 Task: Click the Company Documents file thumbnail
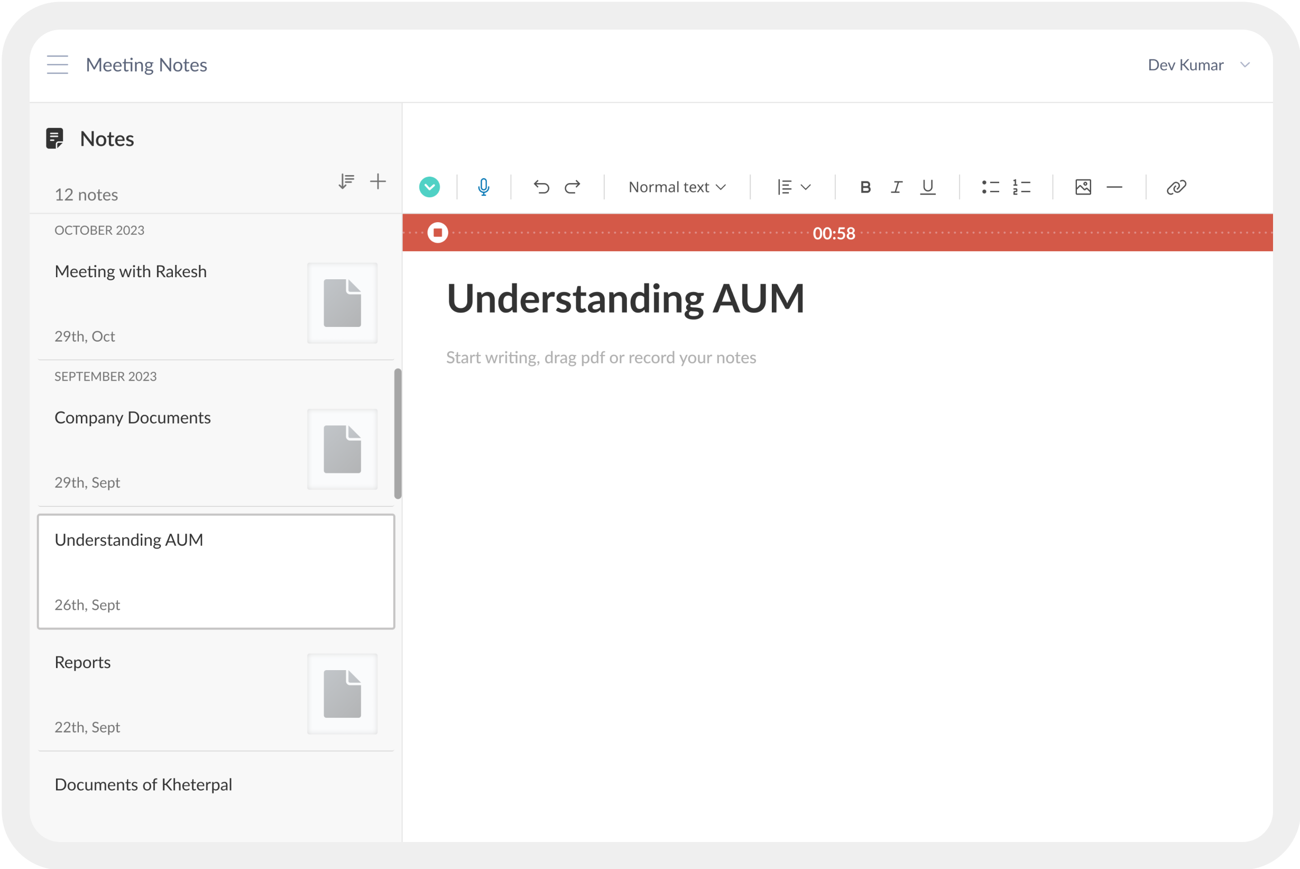coord(342,450)
